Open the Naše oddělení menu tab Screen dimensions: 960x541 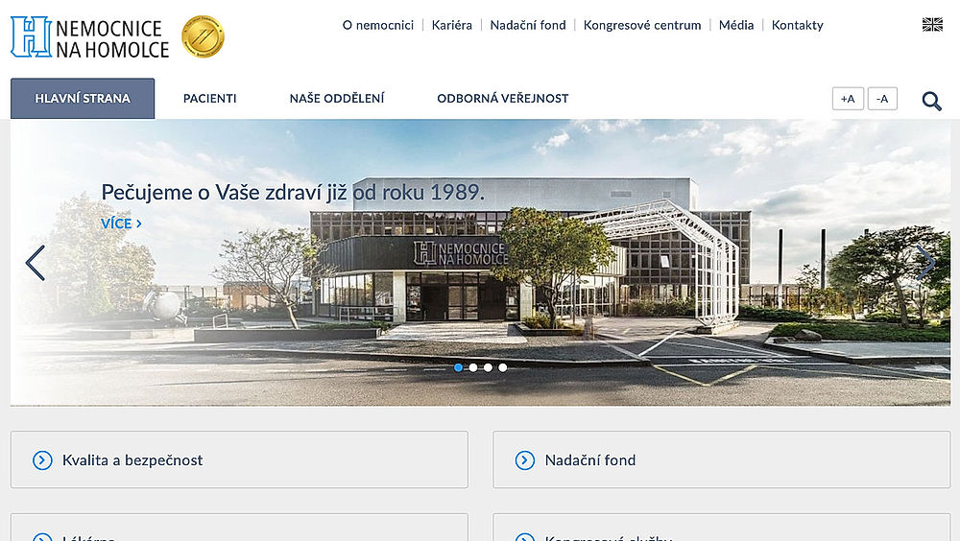click(337, 99)
